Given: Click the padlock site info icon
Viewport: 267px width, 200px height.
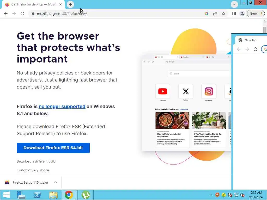Looking at the screenshot, I should (33, 14).
